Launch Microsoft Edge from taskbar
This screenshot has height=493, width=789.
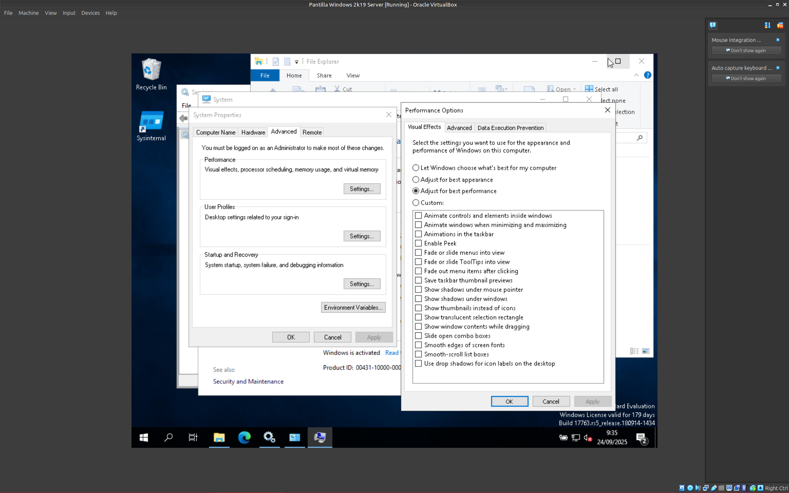245,438
